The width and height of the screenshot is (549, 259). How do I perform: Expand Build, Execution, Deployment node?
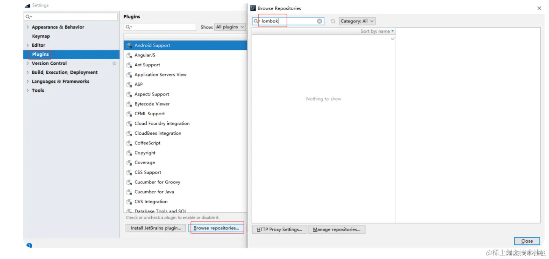point(28,72)
